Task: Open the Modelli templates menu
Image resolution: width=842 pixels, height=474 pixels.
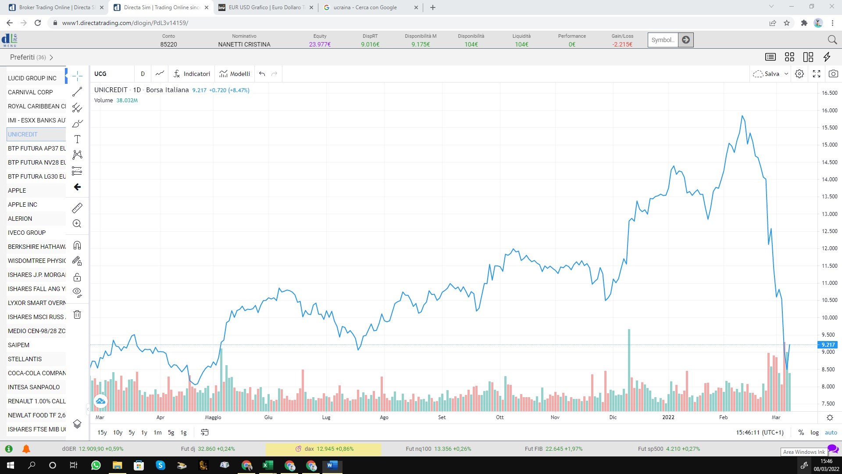Action: point(235,74)
